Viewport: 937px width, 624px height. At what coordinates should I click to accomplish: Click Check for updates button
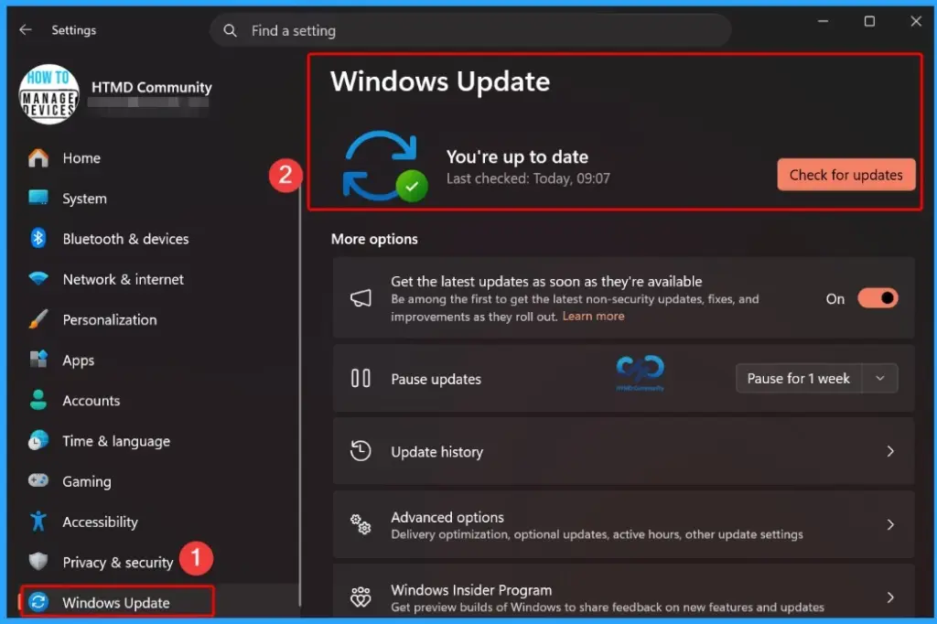pos(846,175)
